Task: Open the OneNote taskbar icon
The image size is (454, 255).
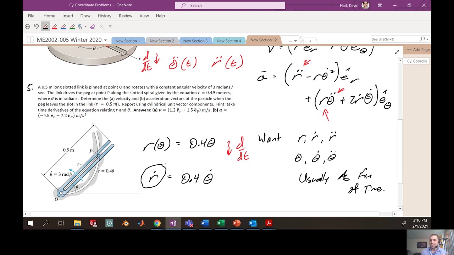Action: [x=173, y=223]
